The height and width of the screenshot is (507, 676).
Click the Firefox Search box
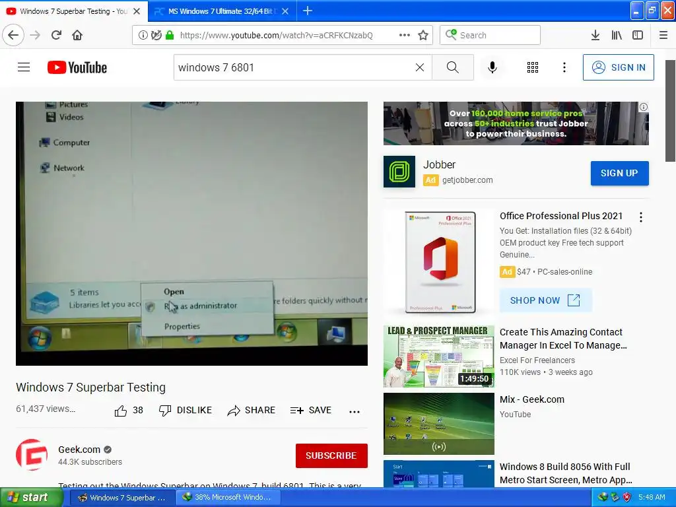pyautogui.click(x=490, y=35)
